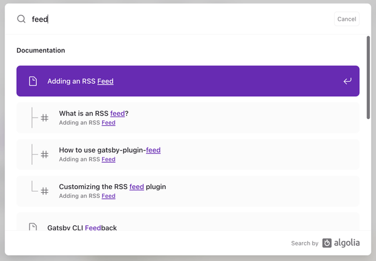376x261 pixels.
Task: Click the hash icon beside What is an RSS feed?
Action: (x=44, y=118)
